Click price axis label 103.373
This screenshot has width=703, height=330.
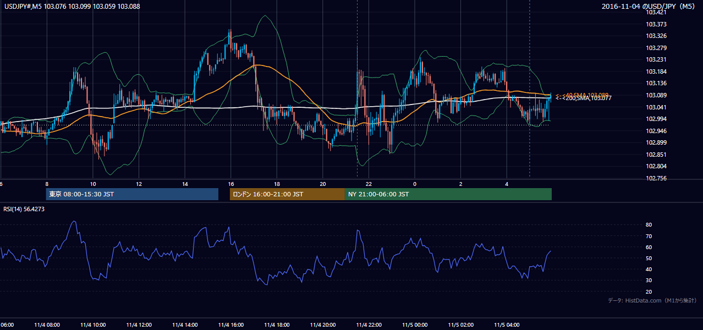[x=656, y=24]
